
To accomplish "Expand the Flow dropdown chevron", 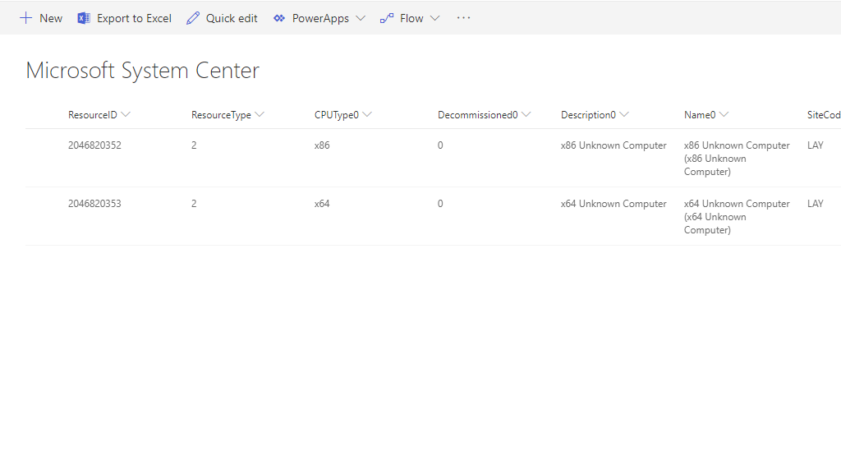I will pos(435,18).
